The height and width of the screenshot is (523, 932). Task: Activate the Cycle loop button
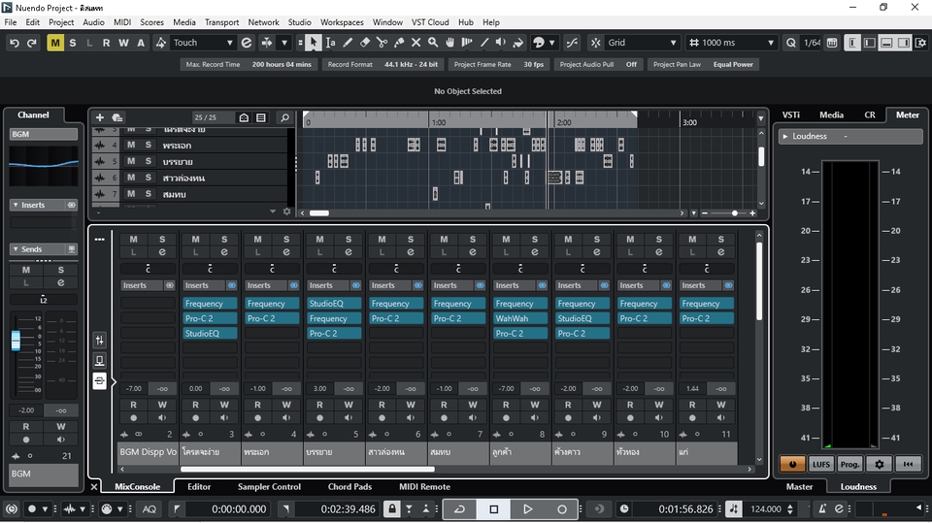(x=460, y=509)
